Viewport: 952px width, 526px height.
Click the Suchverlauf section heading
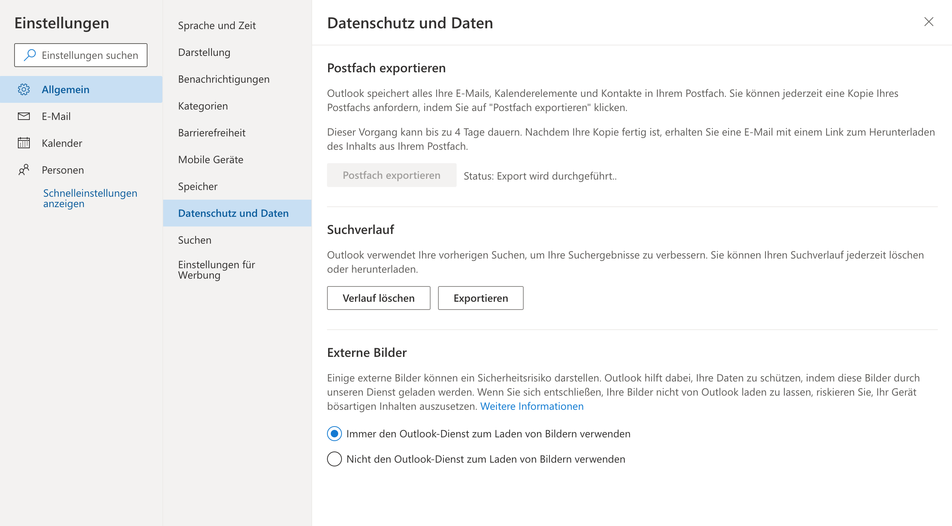361,229
